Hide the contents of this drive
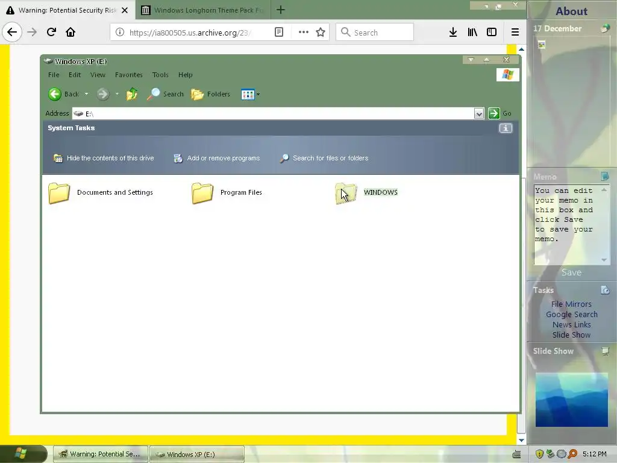The width and height of the screenshot is (617, 463). [x=104, y=159]
